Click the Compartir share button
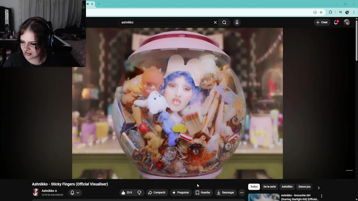The height and width of the screenshot is (201, 358). [x=157, y=193]
